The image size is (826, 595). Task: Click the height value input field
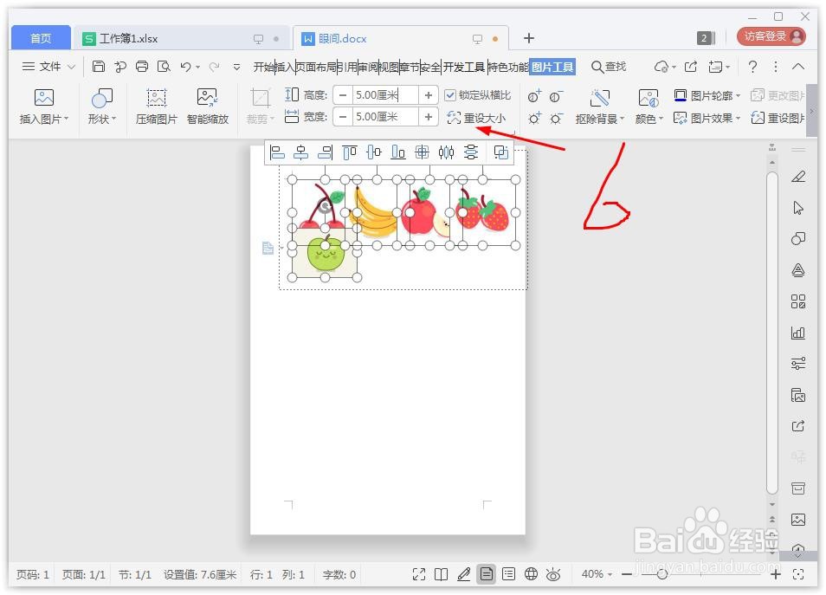click(x=385, y=95)
